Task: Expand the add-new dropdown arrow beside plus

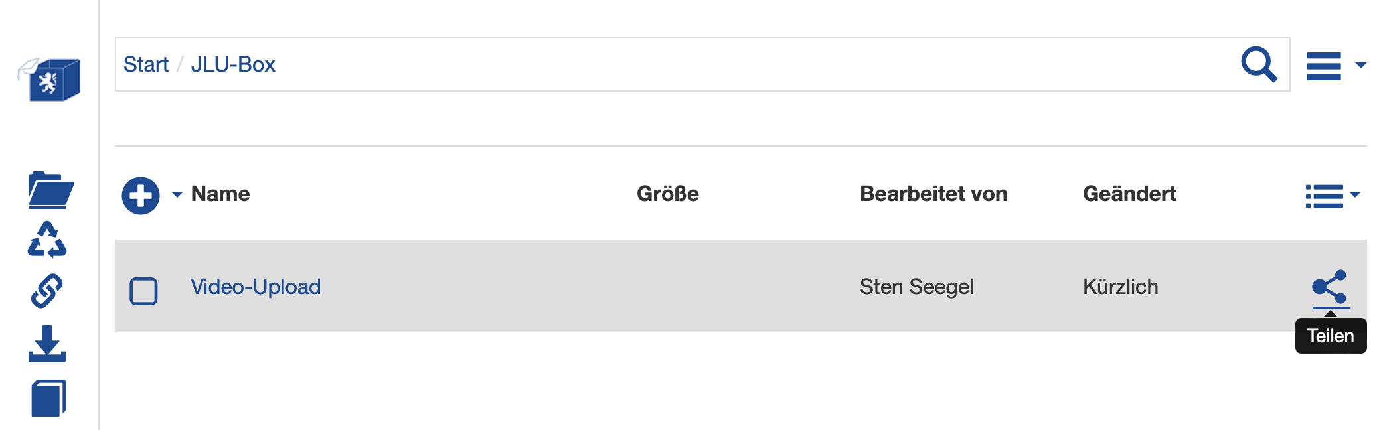Action: click(177, 194)
